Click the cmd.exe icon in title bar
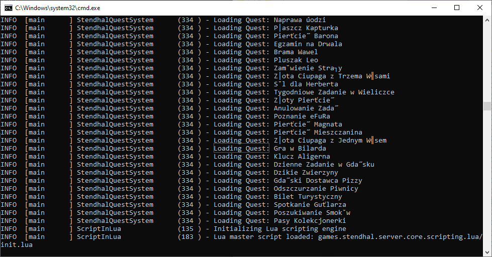Screen dimensions: 492x257 tap(8, 8)
